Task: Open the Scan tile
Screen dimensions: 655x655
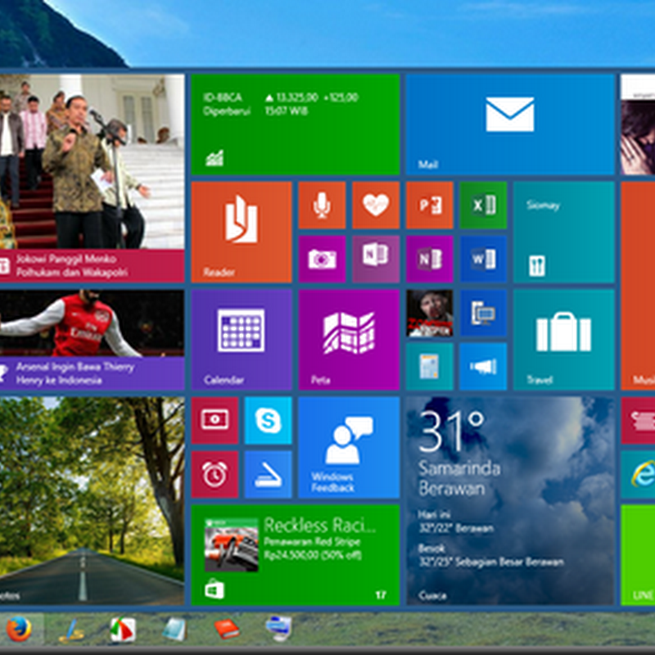Action: pyautogui.click(x=268, y=474)
